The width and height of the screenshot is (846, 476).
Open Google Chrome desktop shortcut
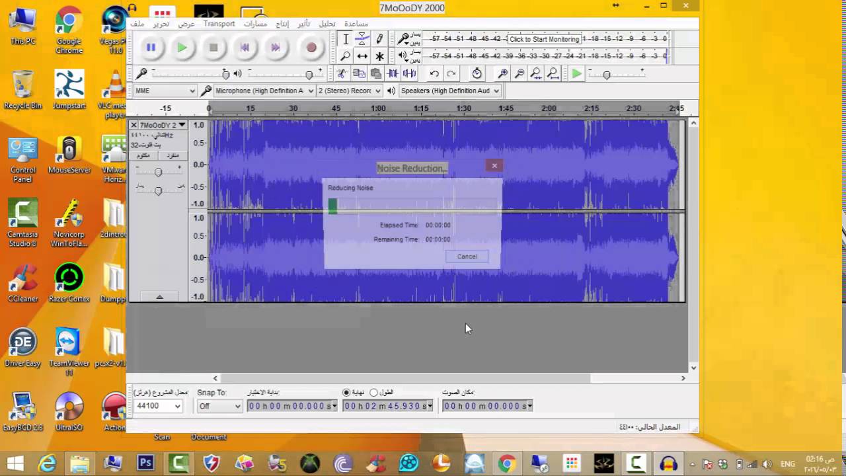(x=69, y=30)
